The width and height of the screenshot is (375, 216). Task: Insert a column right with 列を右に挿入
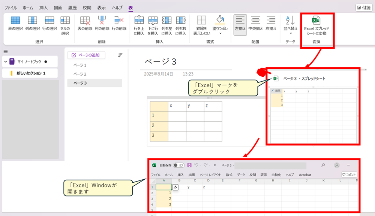(x=181, y=20)
